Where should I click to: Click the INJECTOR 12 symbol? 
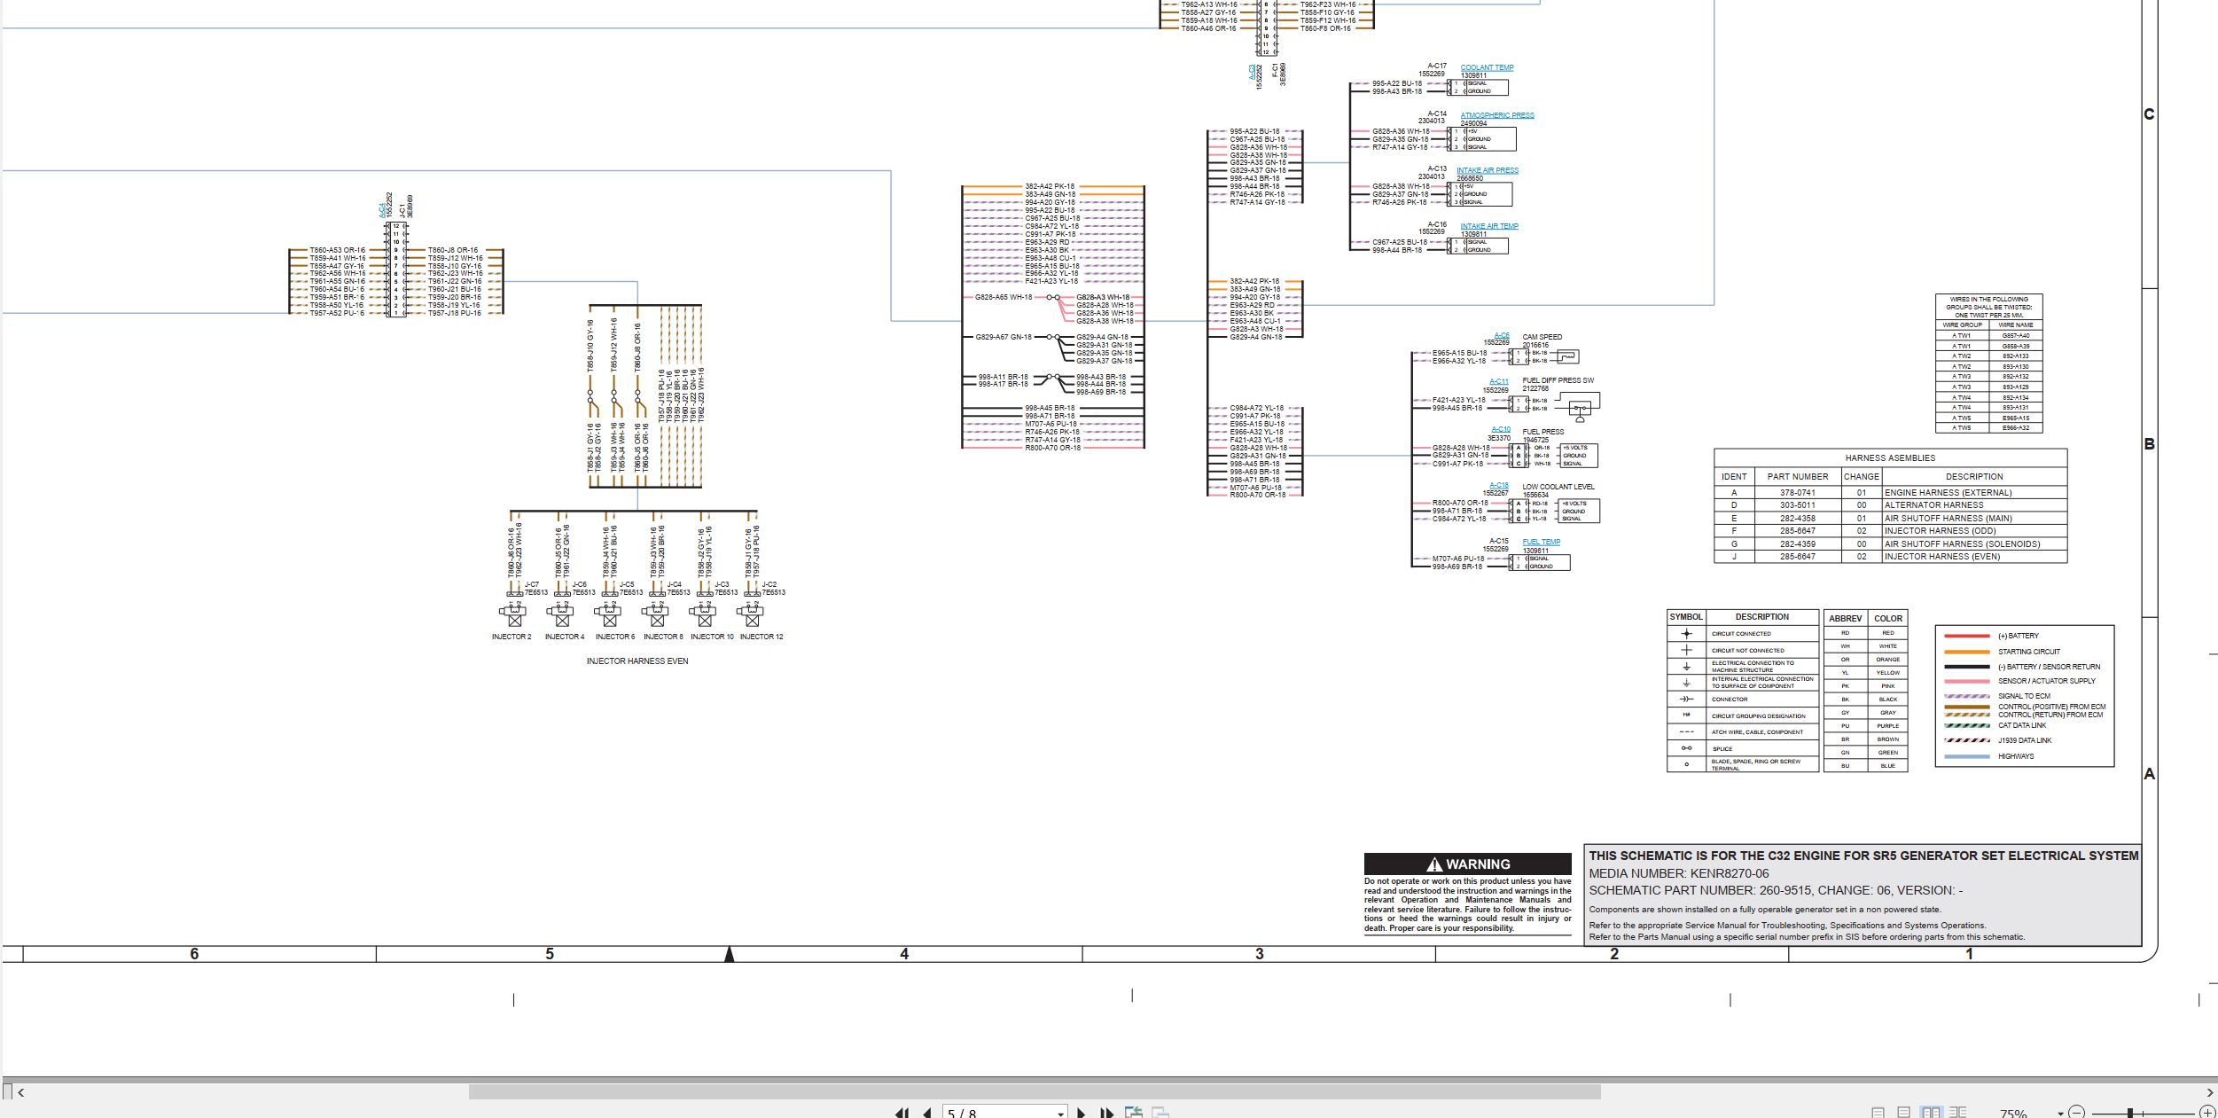click(x=752, y=614)
